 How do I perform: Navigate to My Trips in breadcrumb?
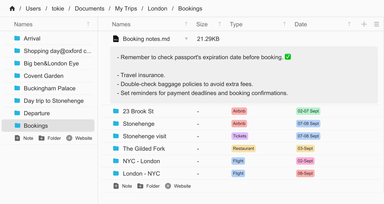[x=126, y=9]
